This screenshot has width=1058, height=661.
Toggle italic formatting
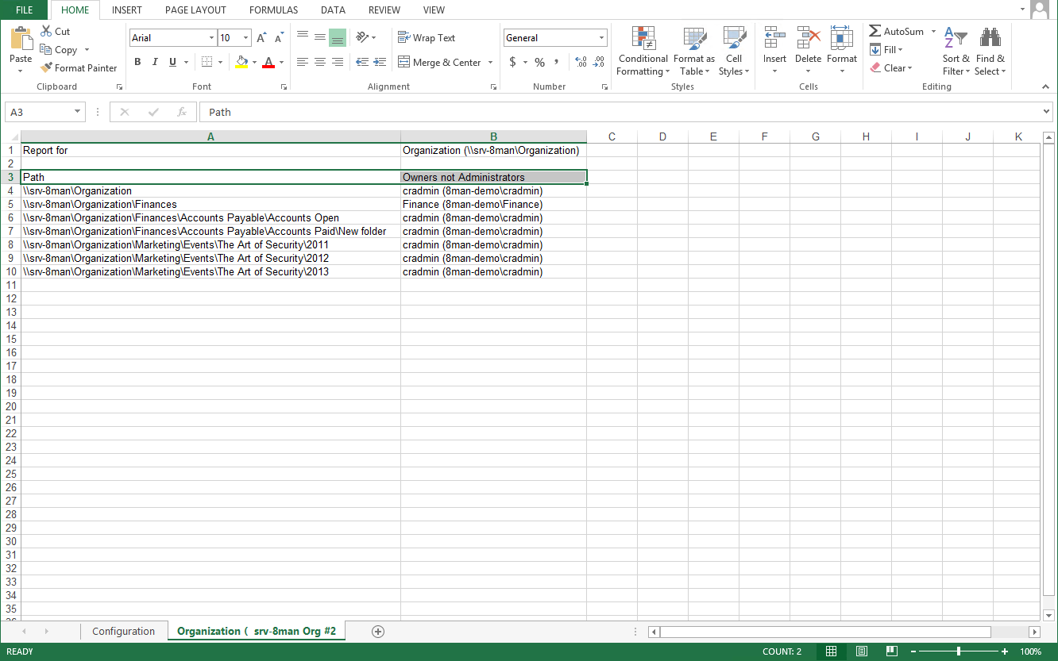tap(154, 62)
